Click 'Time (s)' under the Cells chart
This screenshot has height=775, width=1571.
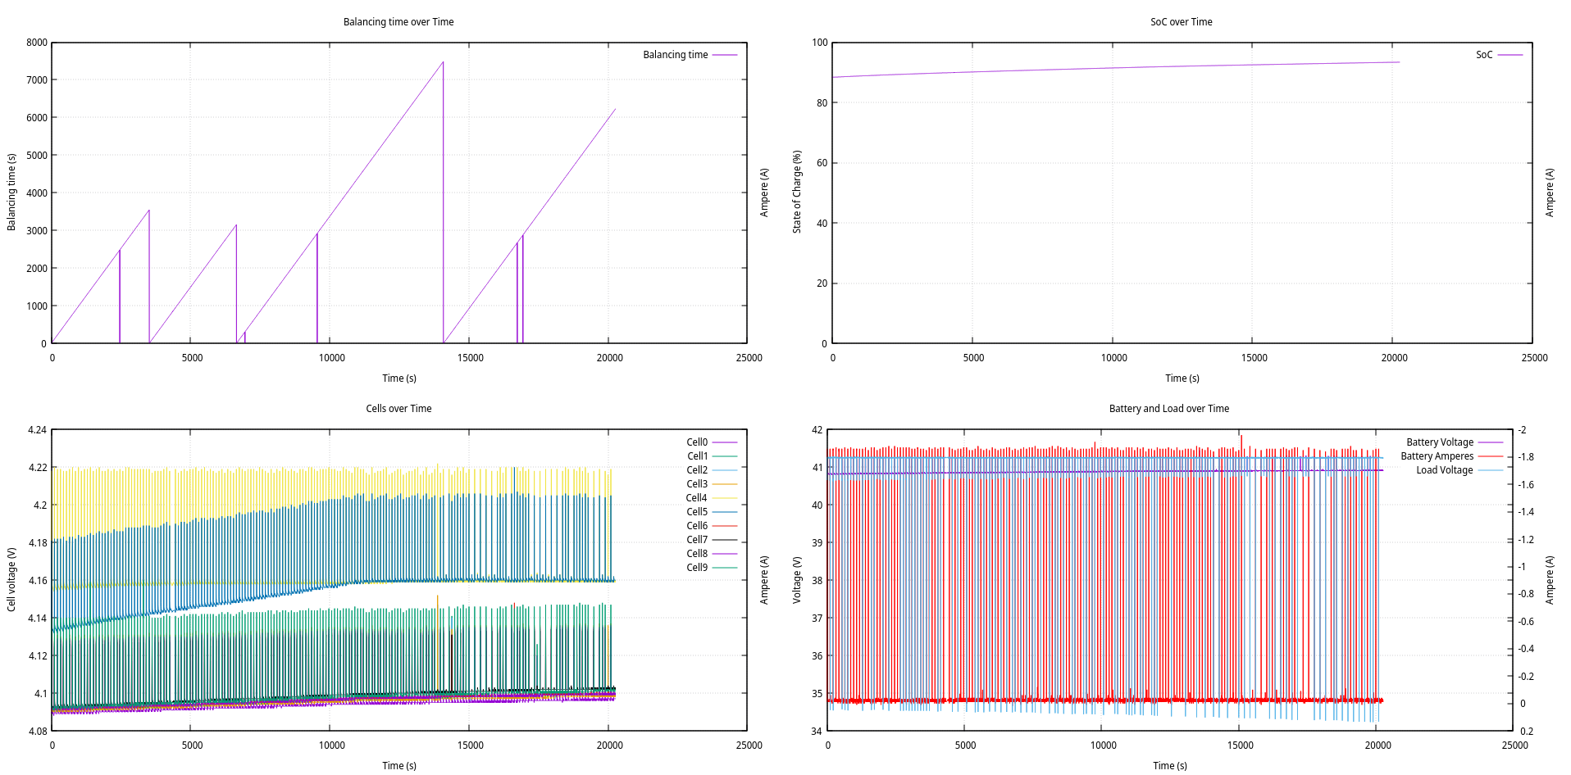(x=399, y=766)
